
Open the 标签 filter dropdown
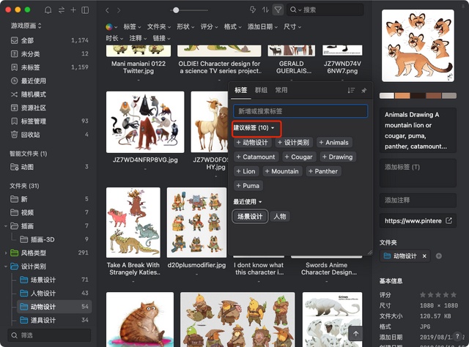coord(132,27)
